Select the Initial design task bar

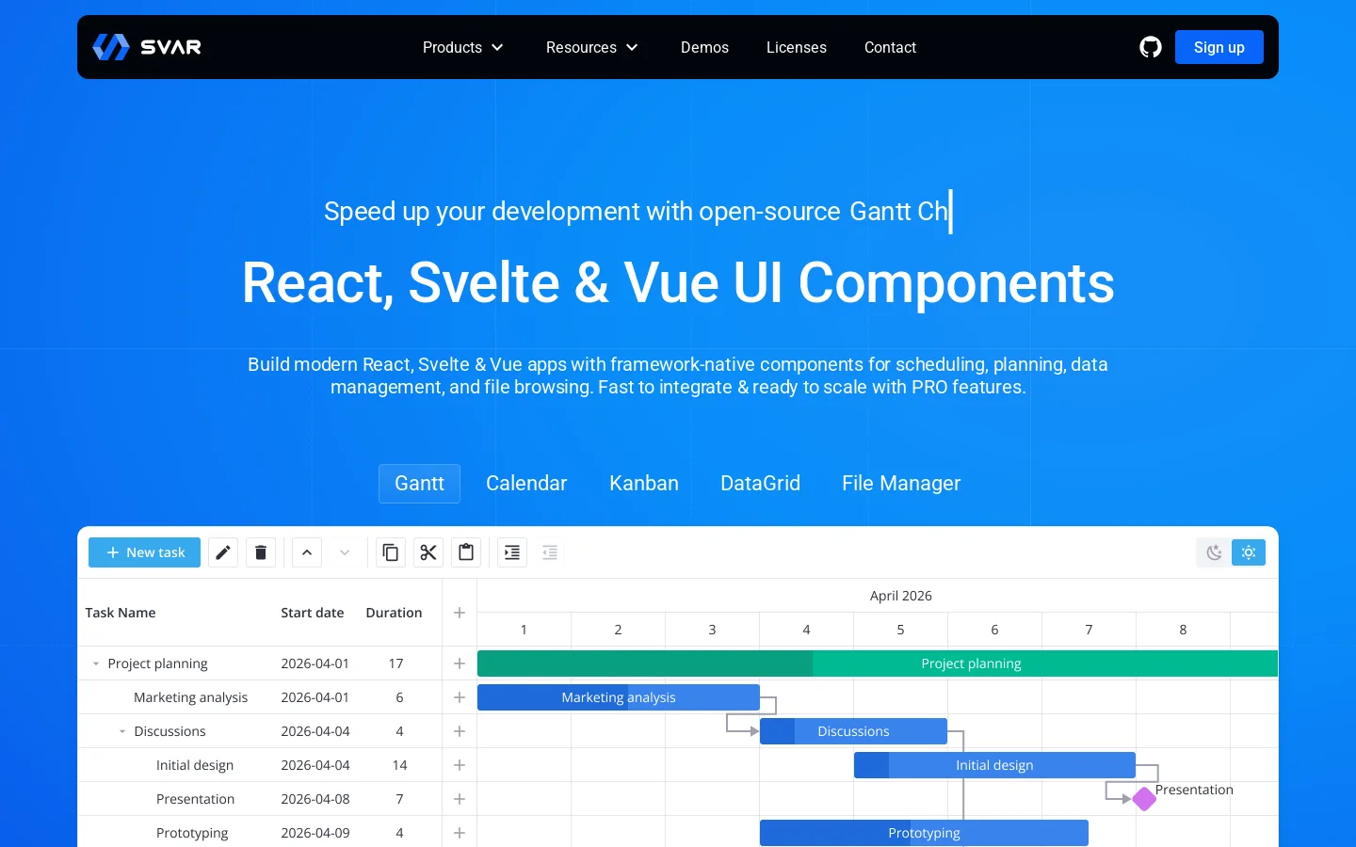tap(994, 765)
